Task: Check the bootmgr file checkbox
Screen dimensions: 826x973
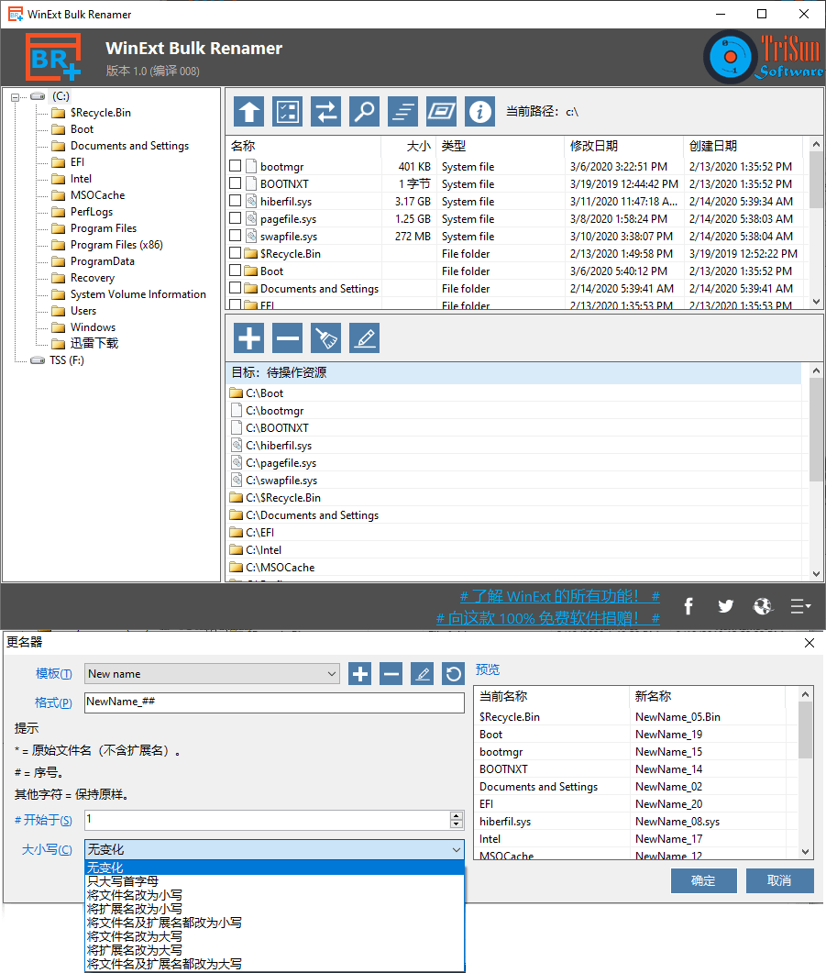Action: pos(235,166)
